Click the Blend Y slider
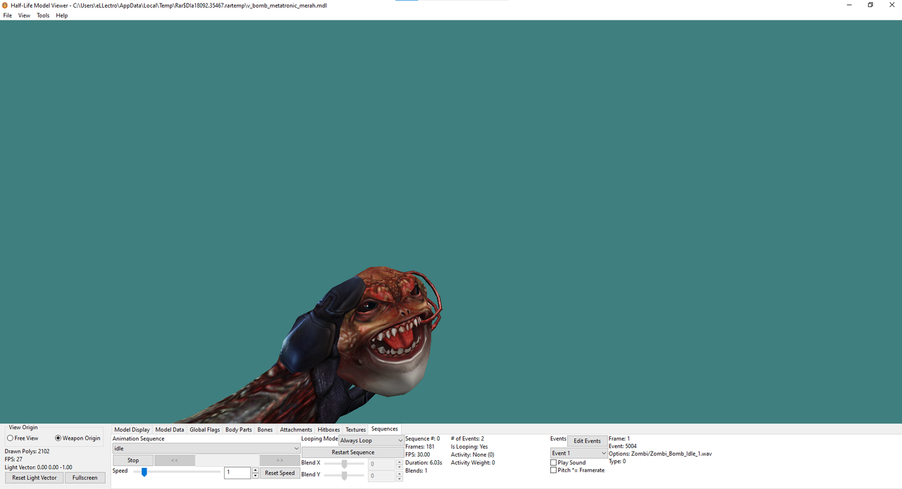Screen dimensions: 902x489 tap(344, 476)
